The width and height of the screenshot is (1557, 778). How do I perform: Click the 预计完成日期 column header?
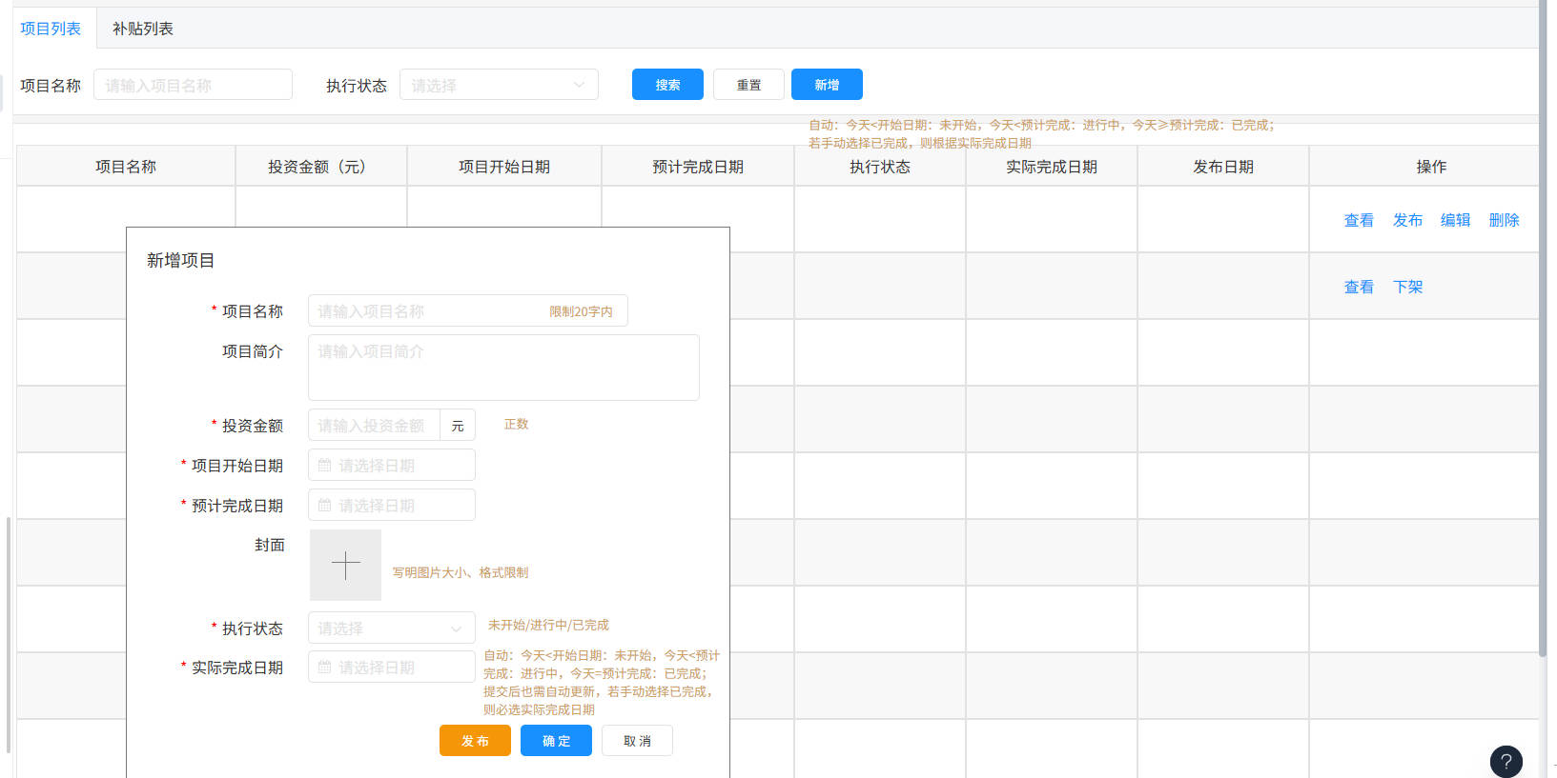coord(698,167)
